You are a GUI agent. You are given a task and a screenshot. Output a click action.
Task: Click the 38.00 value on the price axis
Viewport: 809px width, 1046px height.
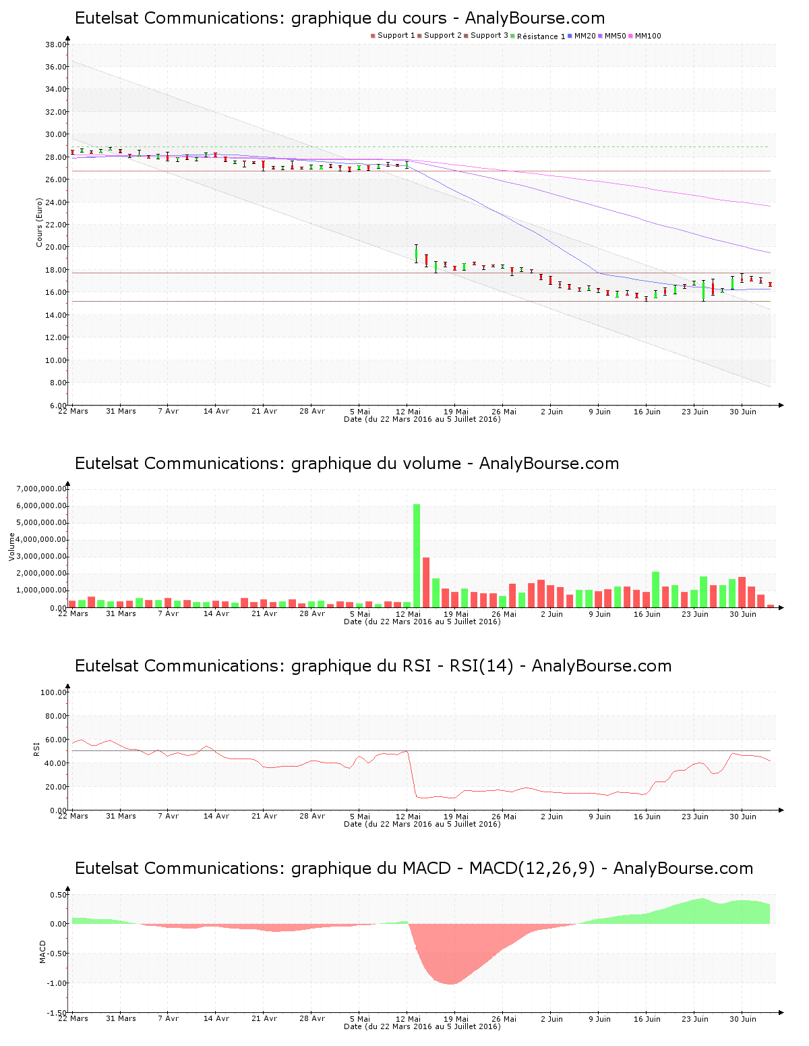pyautogui.click(x=56, y=45)
